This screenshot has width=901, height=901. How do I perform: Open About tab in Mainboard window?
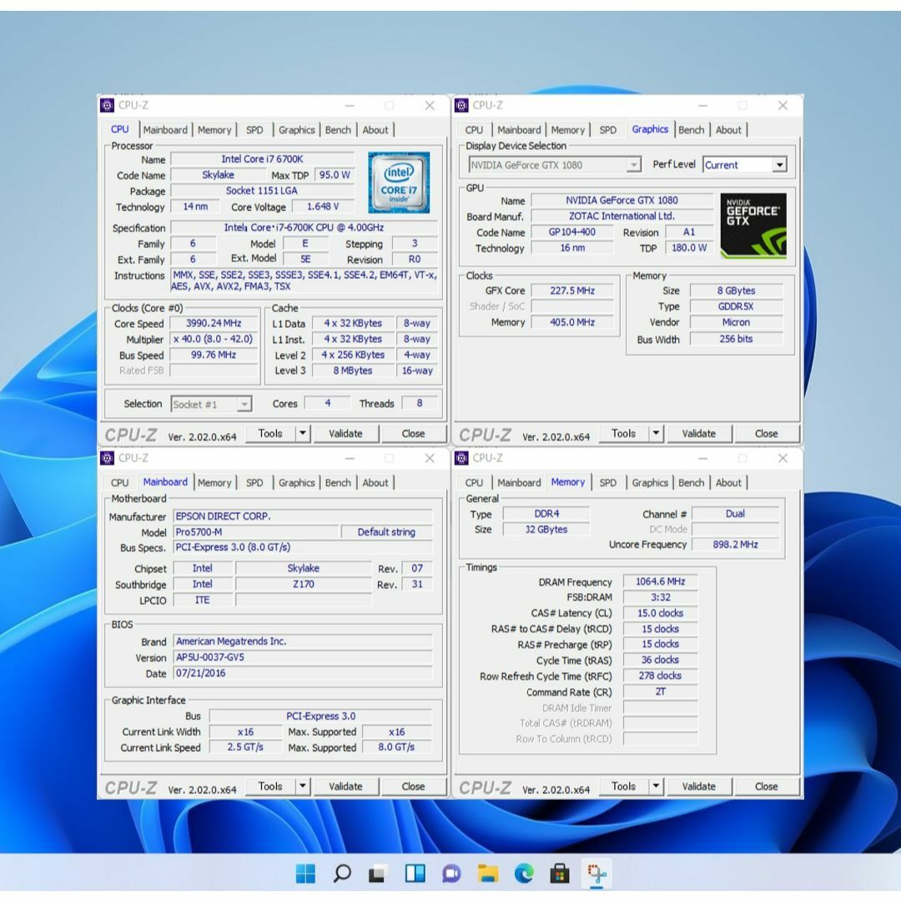tap(375, 483)
